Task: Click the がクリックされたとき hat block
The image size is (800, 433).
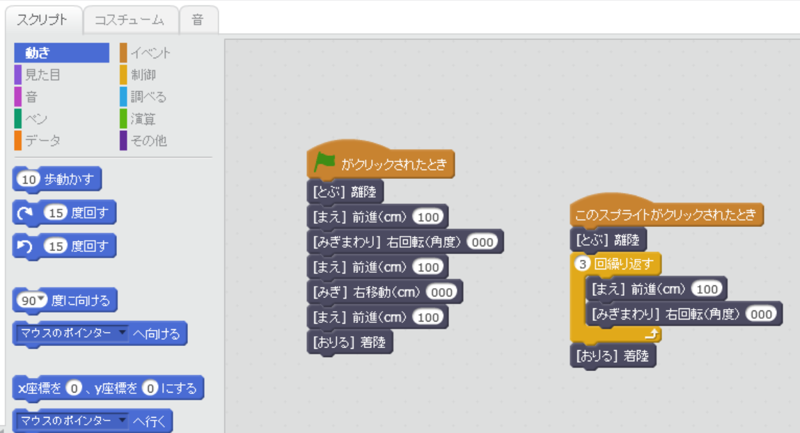Action: pyautogui.click(x=381, y=159)
